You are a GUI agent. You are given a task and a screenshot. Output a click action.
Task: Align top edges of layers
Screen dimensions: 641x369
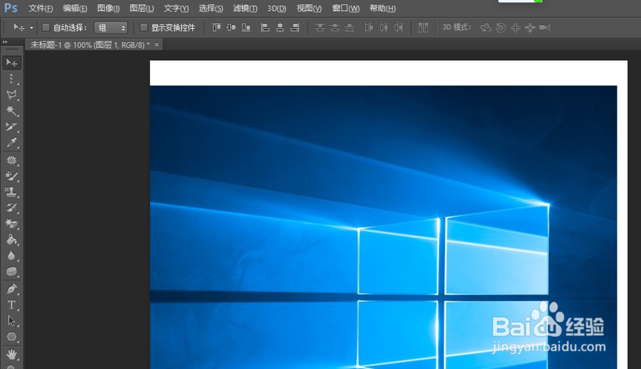(216, 27)
